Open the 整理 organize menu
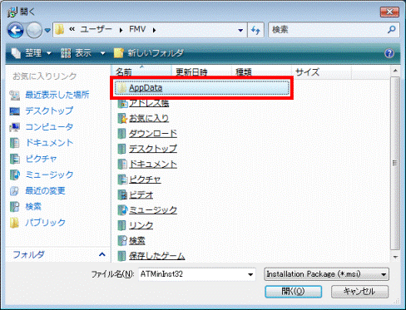Image resolution: width=406 pixels, height=310 pixels. point(31,52)
